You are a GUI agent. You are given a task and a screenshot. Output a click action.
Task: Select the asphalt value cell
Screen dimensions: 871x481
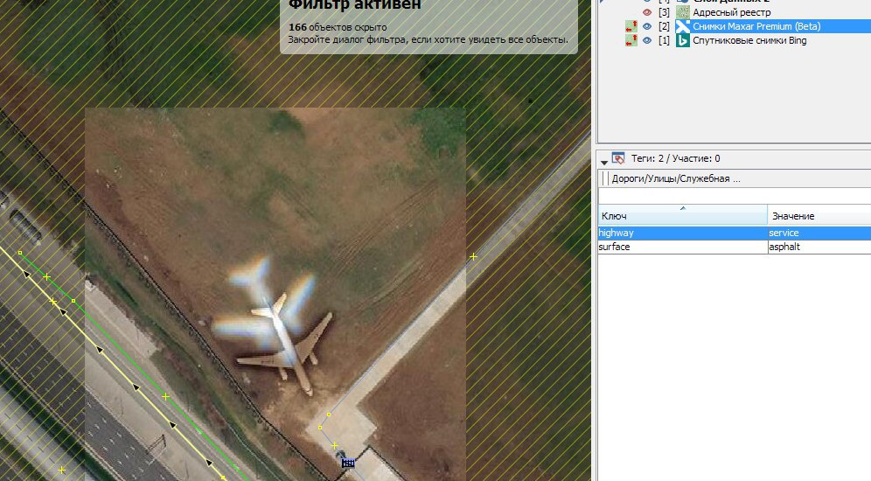point(819,247)
